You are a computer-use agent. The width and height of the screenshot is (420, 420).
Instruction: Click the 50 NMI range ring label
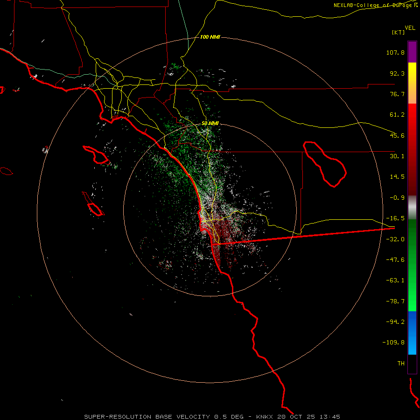[210, 124]
